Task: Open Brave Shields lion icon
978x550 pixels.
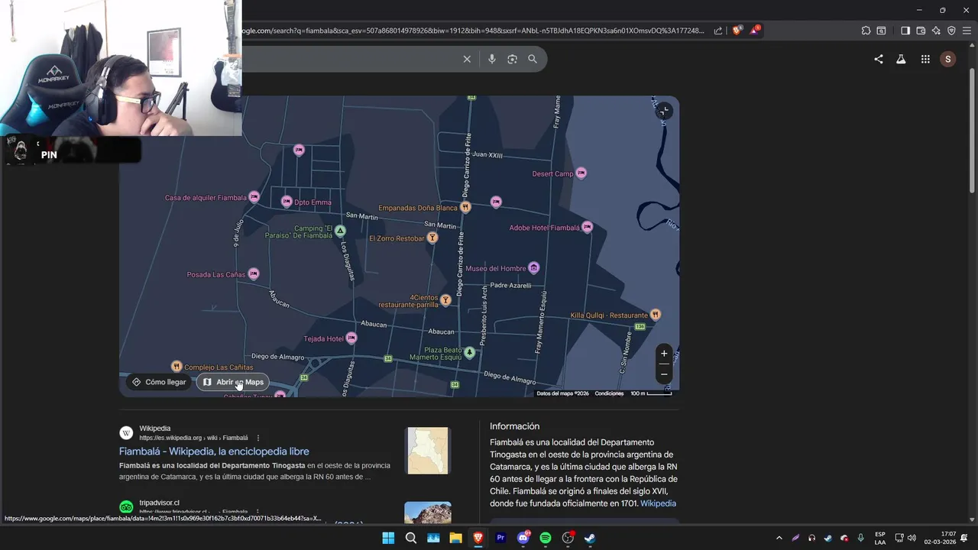Action: pos(737,31)
